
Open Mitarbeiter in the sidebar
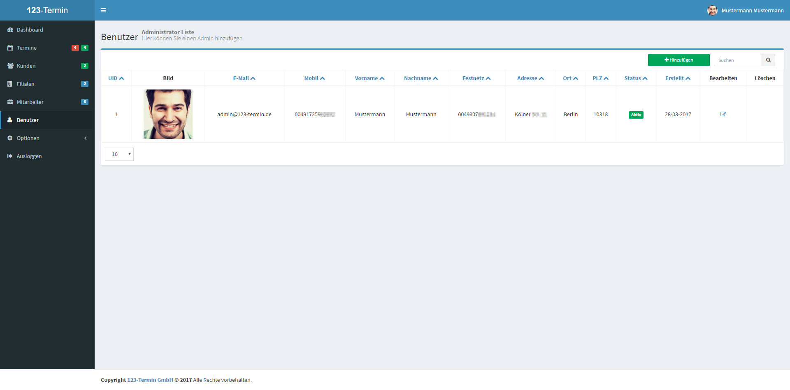click(x=30, y=102)
